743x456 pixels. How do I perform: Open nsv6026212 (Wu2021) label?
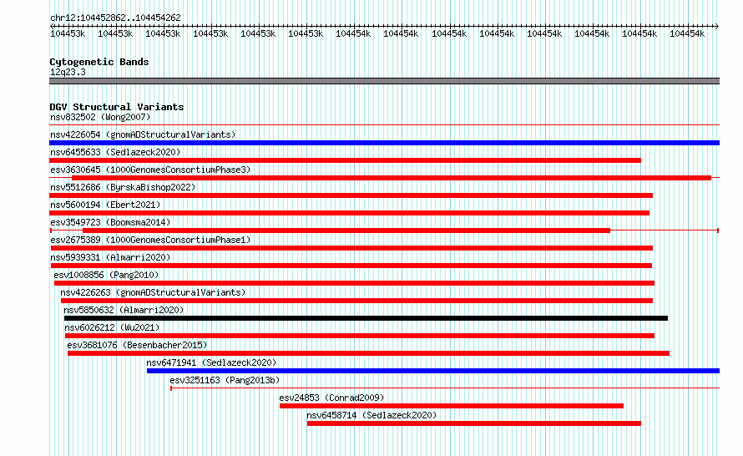(x=112, y=327)
